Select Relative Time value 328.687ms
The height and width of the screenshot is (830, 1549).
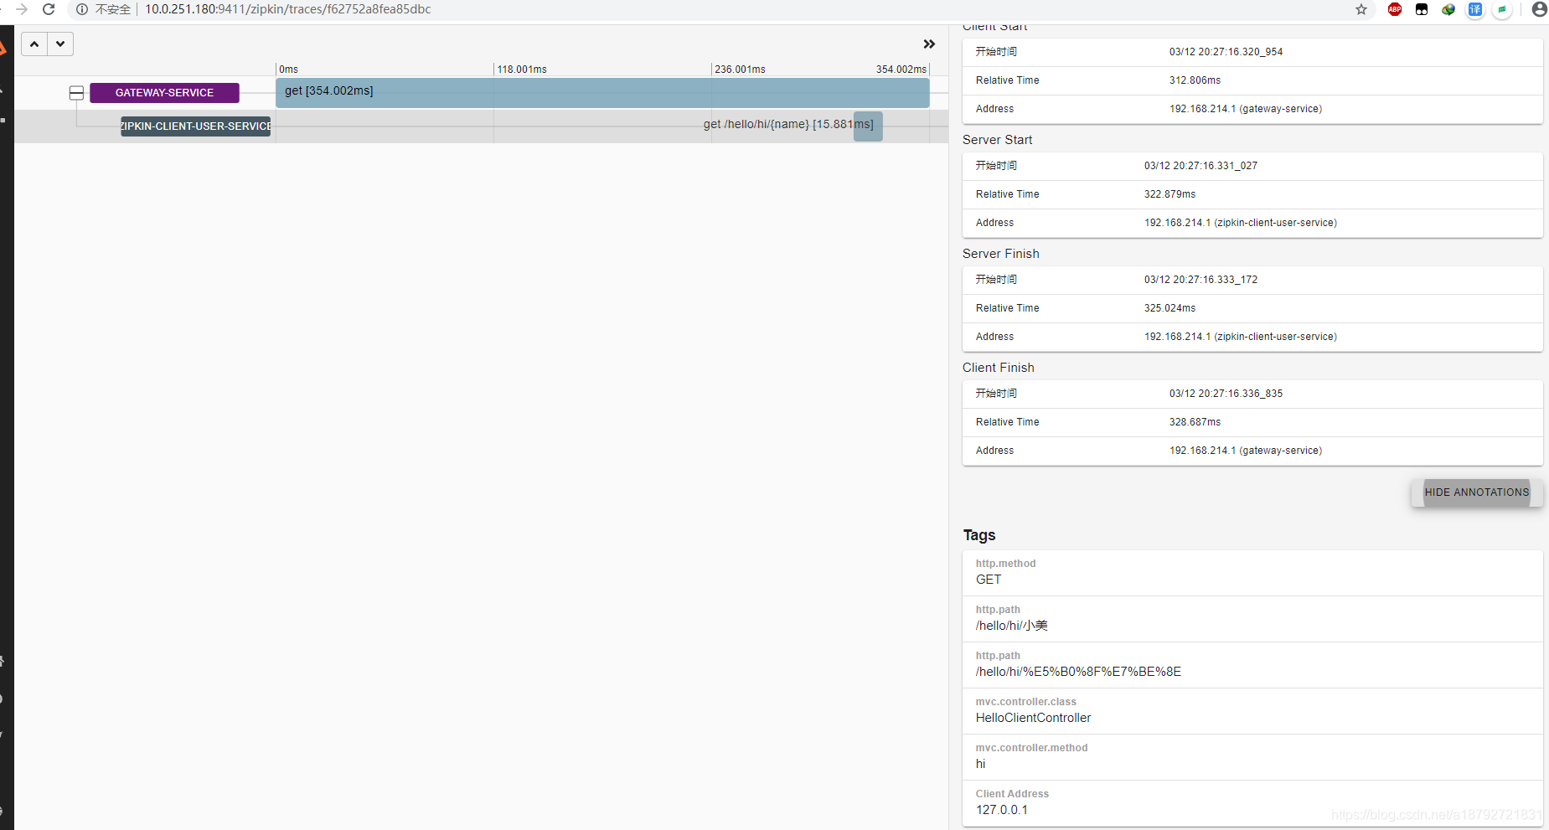pos(1195,422)
